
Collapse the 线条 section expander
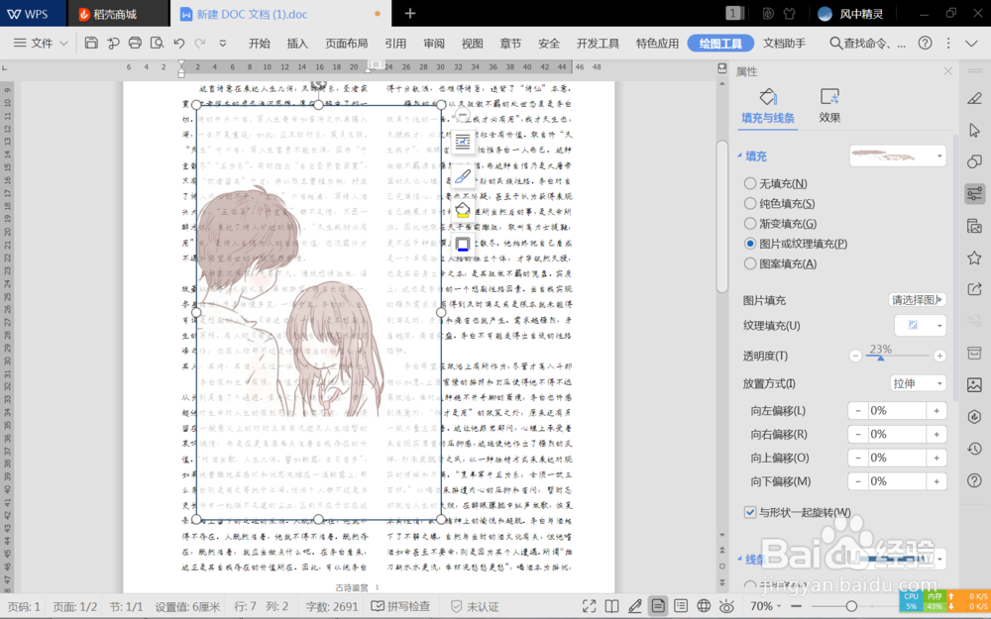point(739,559)
